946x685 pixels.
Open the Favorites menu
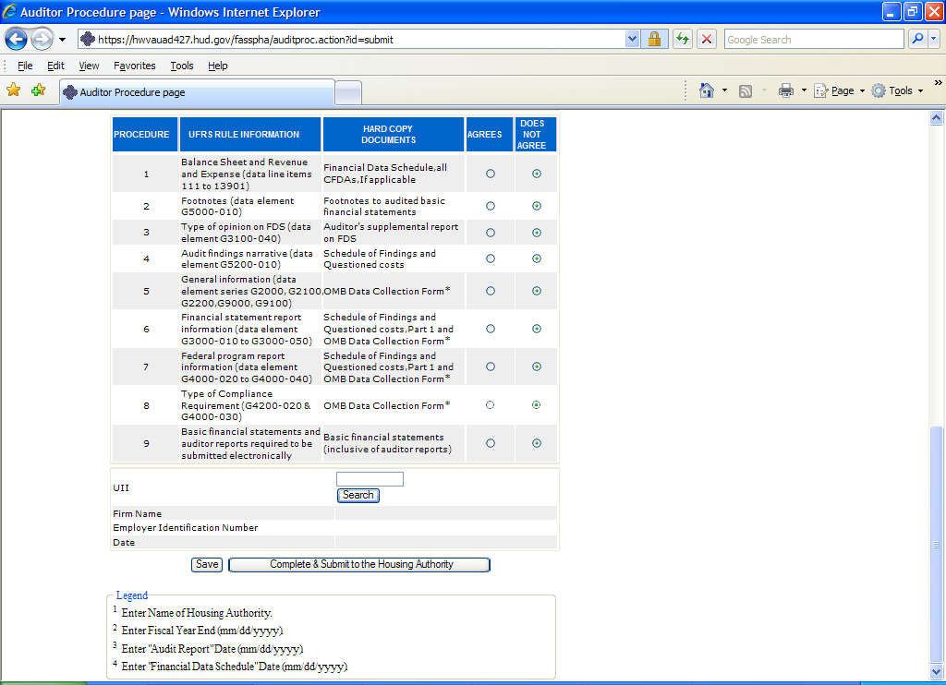pyautogui.click(x=135, y=66)
